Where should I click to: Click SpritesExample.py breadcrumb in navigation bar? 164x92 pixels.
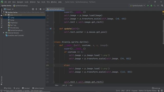pos(20,6)
